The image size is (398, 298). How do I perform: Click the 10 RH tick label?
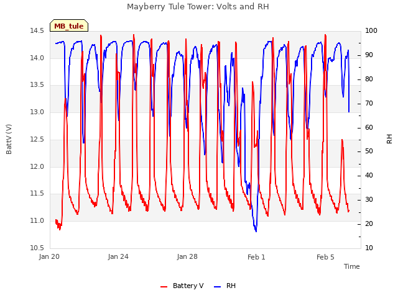[369, 248]
